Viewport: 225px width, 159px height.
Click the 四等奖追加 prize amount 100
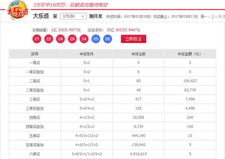tap(190, 127)
